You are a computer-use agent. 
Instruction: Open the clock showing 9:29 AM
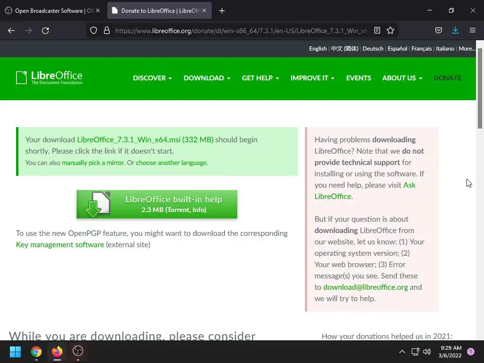pos(450,352)
